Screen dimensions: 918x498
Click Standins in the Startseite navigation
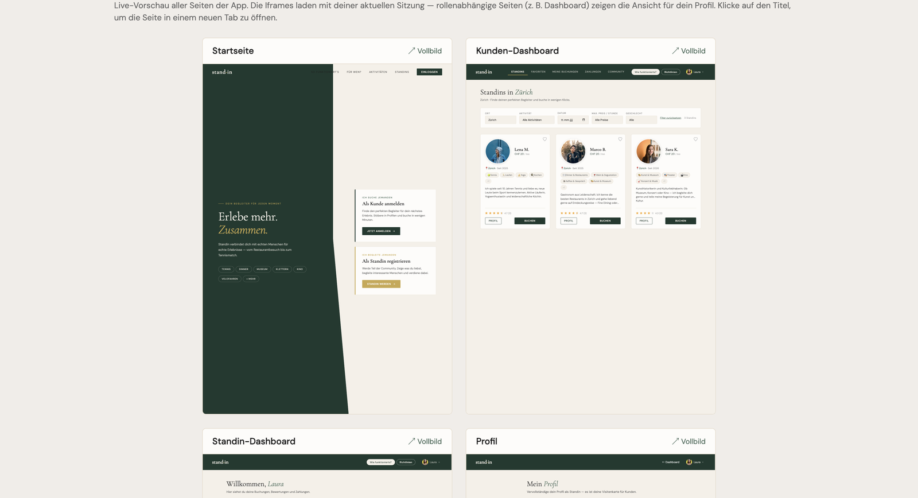coord(402,72)
